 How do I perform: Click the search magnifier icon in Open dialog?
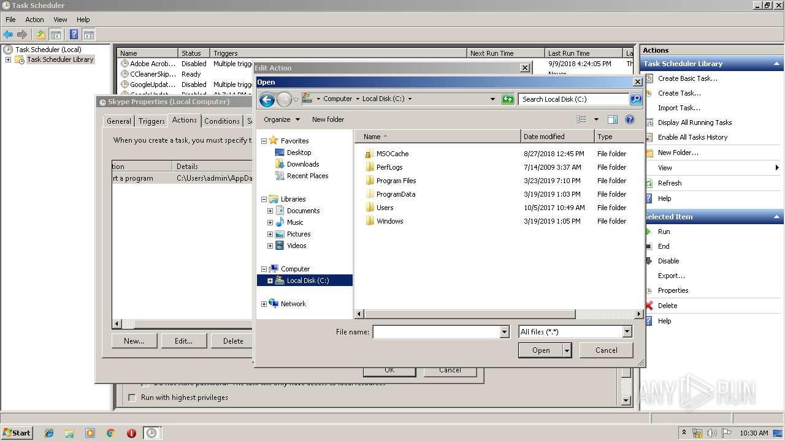click(x=635, y=99)
